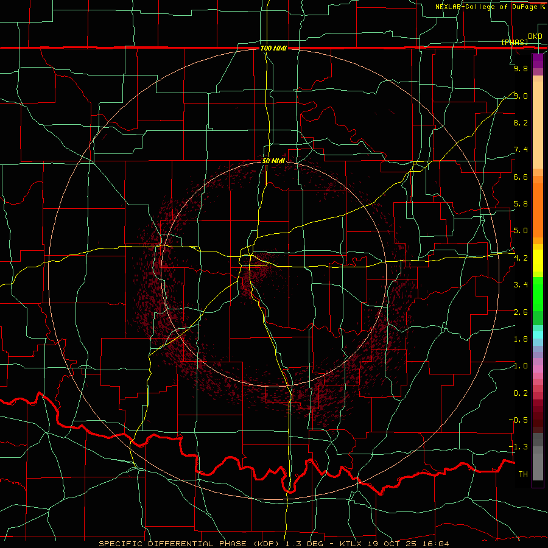This screenshot has height=548, width=548.
Task: Click the bright green color scale segment
Action: [538, 293]
